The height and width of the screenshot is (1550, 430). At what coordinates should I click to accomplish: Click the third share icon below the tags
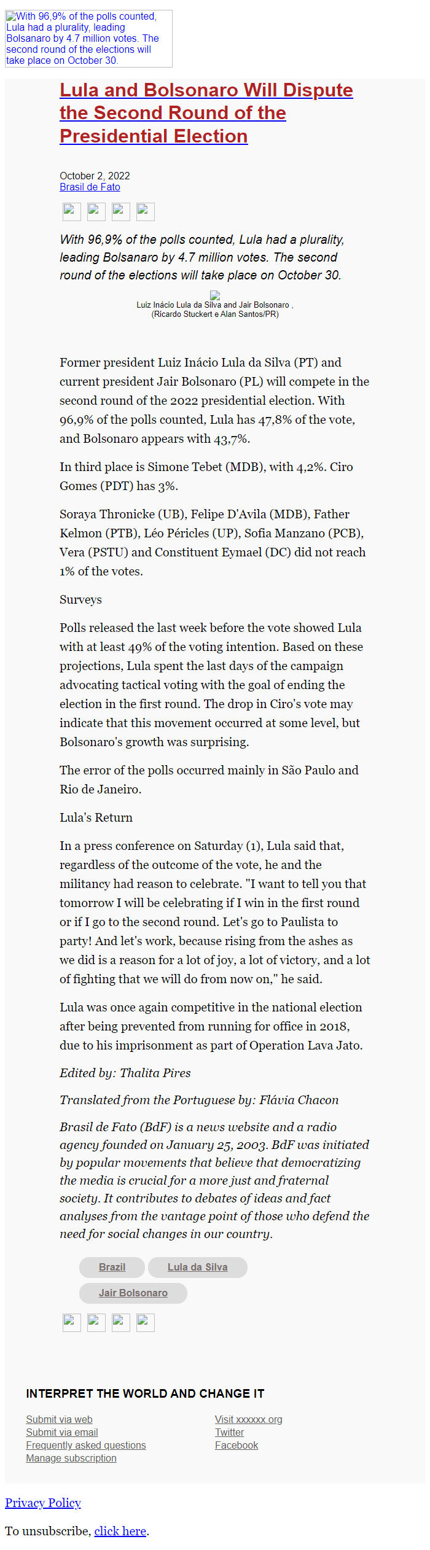point(121,1322)
